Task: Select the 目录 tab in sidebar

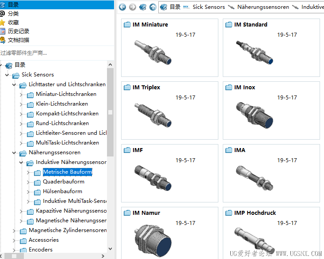Action: pos(57,4)
